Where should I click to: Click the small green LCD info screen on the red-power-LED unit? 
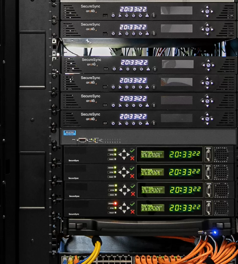152,208
